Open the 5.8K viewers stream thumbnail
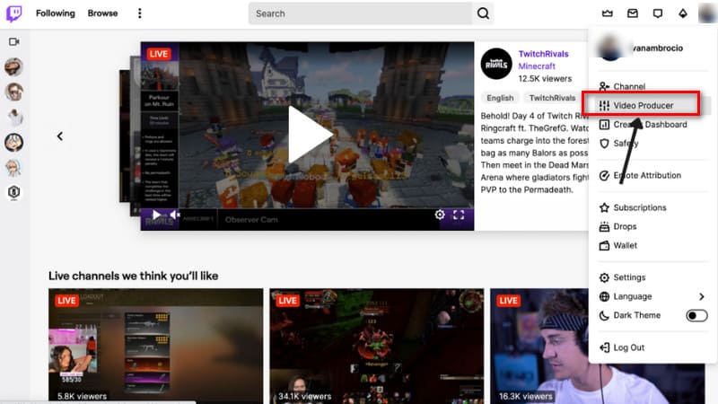This screenshot has width=718, height=404. pos(155,346)
